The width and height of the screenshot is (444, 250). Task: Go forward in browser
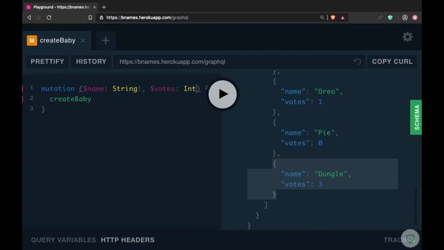pos(39,17)
